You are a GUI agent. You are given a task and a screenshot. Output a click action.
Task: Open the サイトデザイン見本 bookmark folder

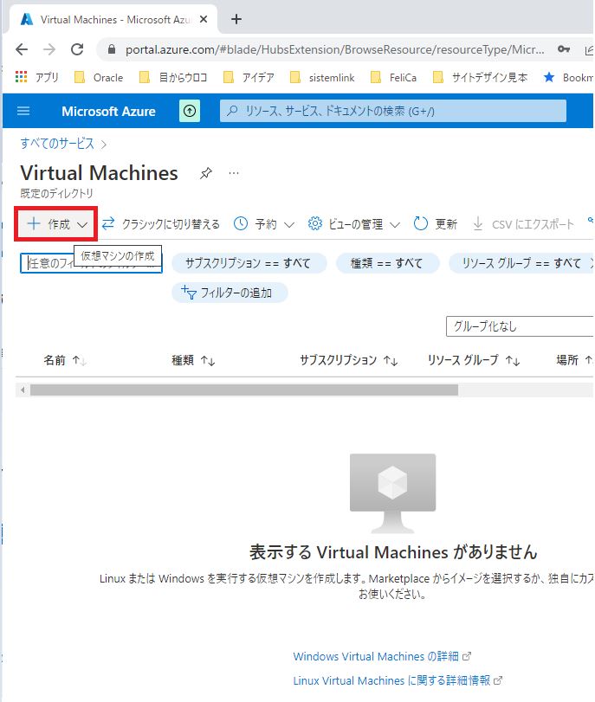point(480,77)
